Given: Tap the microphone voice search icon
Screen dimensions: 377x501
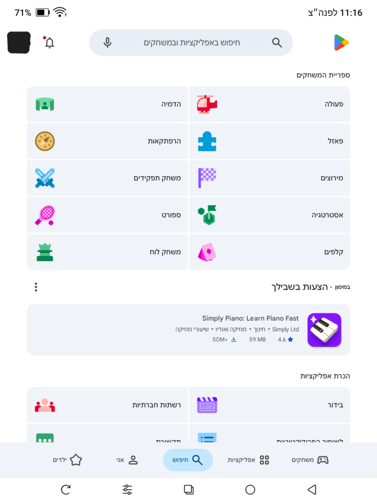Looking at the screenshot, I should coord(108,43).
